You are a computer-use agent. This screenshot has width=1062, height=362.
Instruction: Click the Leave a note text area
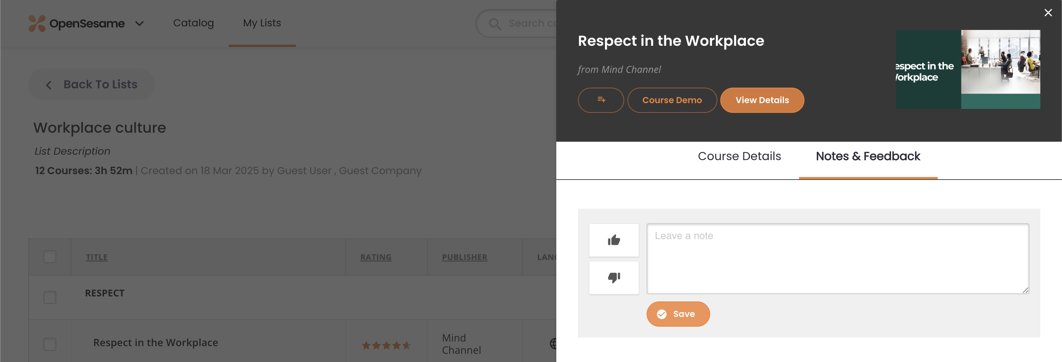[837, 259]
